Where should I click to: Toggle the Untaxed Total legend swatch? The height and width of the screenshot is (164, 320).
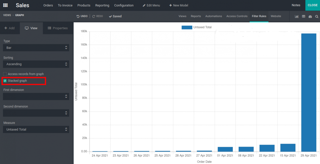coord(187,27)
